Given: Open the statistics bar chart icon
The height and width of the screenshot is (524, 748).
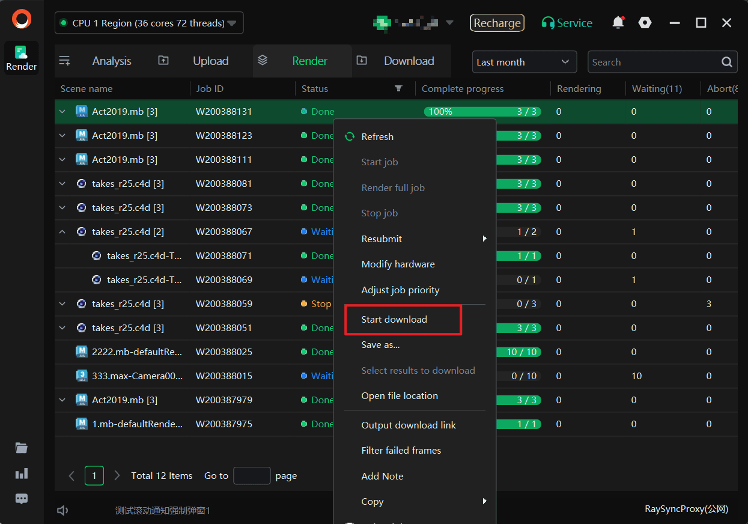Looking at the screenshot, I should click(22, 474).
